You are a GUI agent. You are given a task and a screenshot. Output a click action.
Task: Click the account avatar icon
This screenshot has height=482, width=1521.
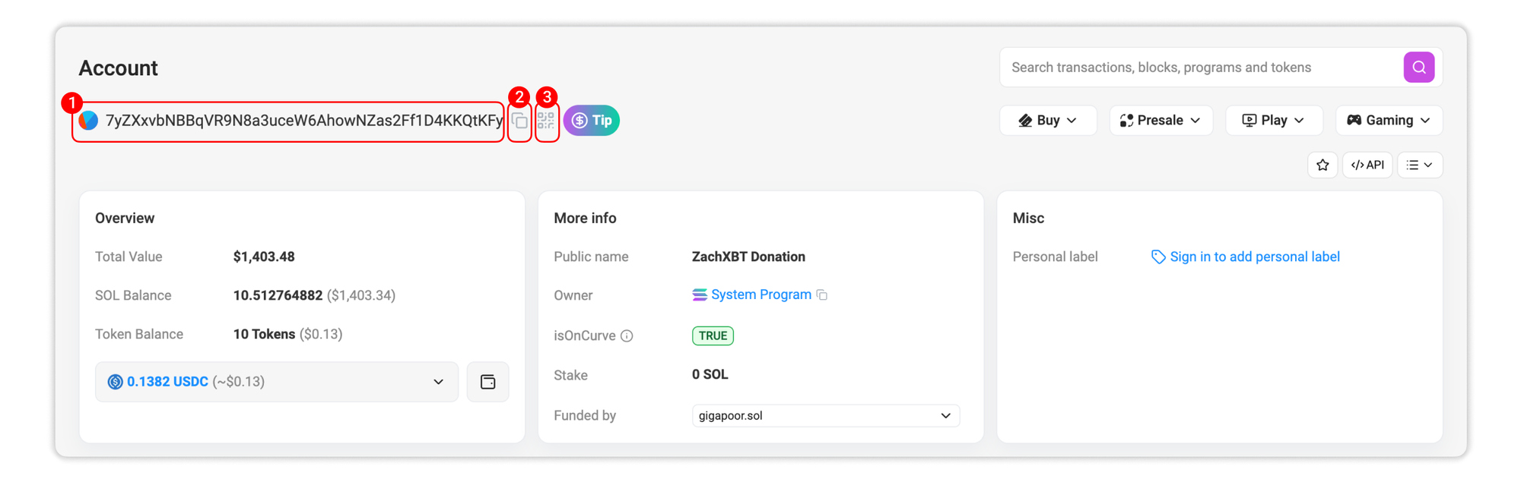(x=89, y=121)
